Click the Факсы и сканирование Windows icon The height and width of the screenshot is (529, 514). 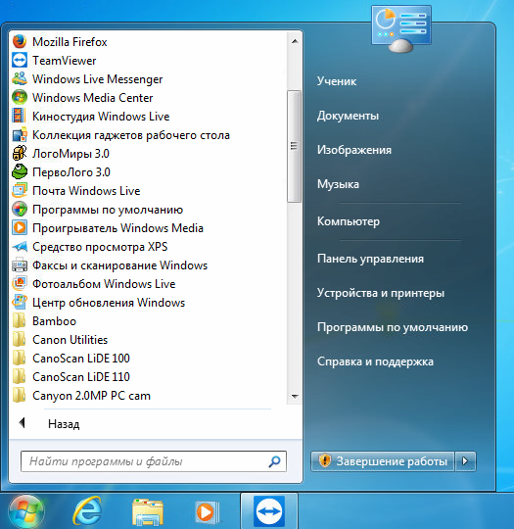pos(20,265)
